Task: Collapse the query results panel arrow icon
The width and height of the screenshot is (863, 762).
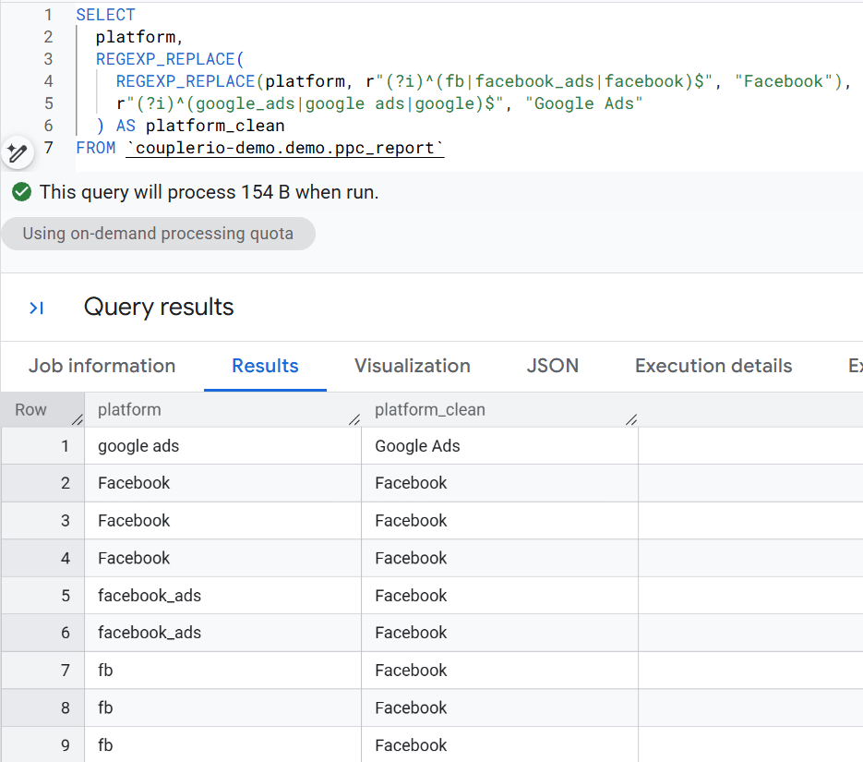Action: click(36, 308)
